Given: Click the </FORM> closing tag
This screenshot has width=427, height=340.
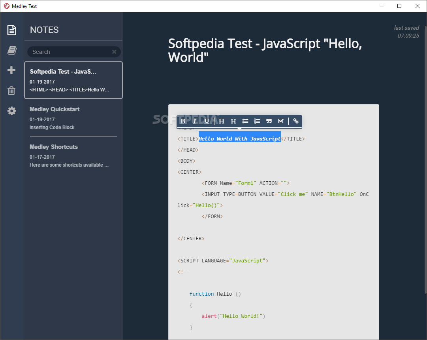Looking at the screenshot, I should pyautogui.click(x=212, y=217).
